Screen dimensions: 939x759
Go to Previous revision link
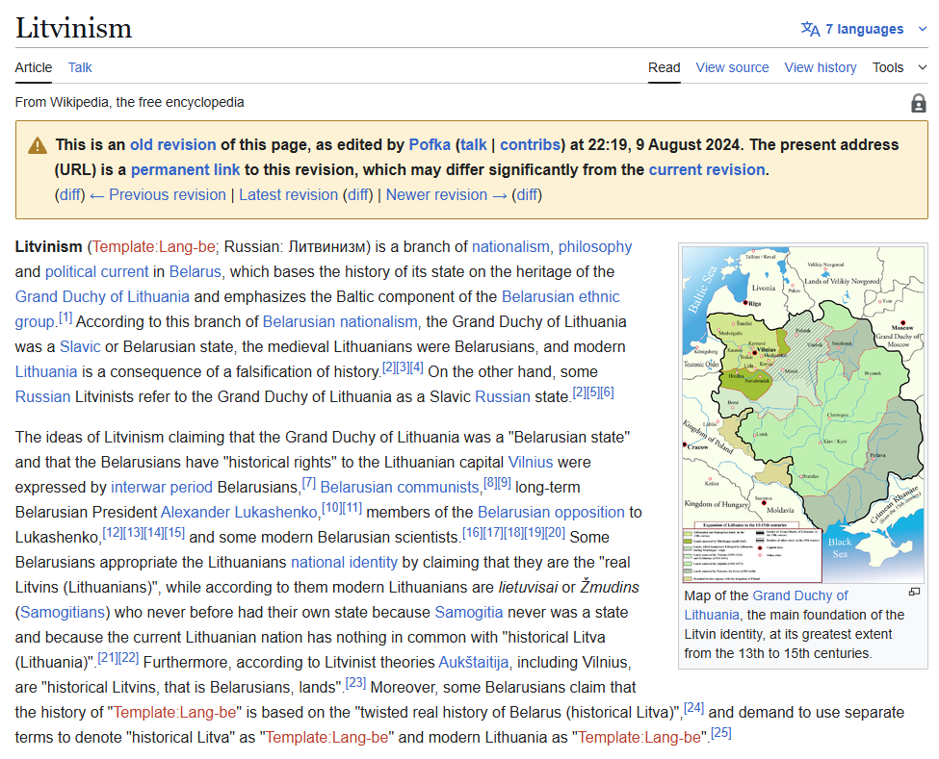tap(157, 194)
